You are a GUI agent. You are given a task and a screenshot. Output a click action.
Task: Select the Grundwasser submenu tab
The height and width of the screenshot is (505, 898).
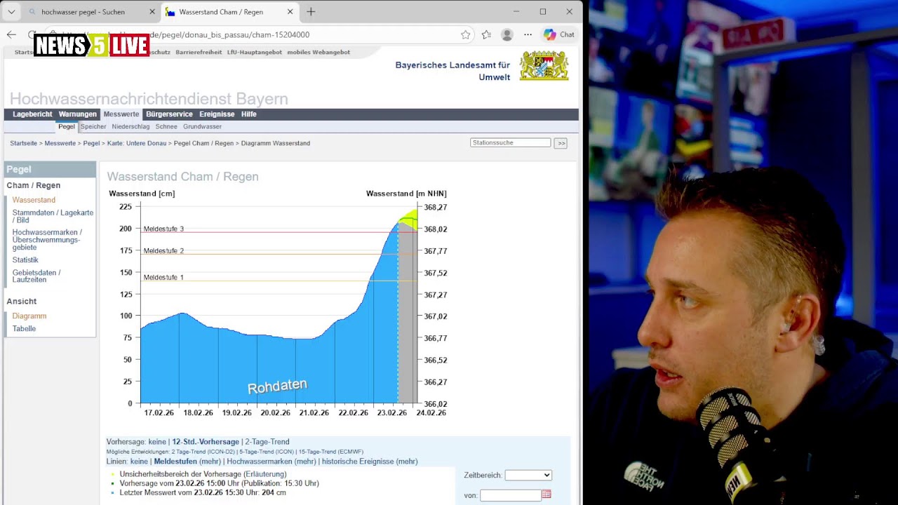202,127
